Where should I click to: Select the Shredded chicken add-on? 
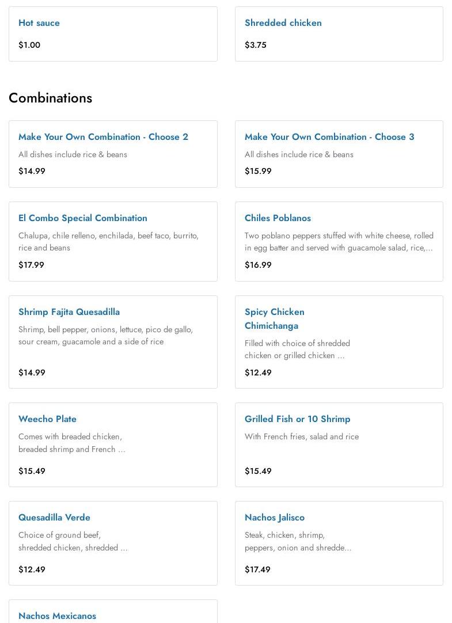coord(283,23)
